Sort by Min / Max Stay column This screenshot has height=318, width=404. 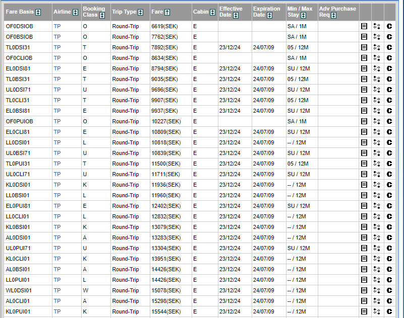pos(303,15)
